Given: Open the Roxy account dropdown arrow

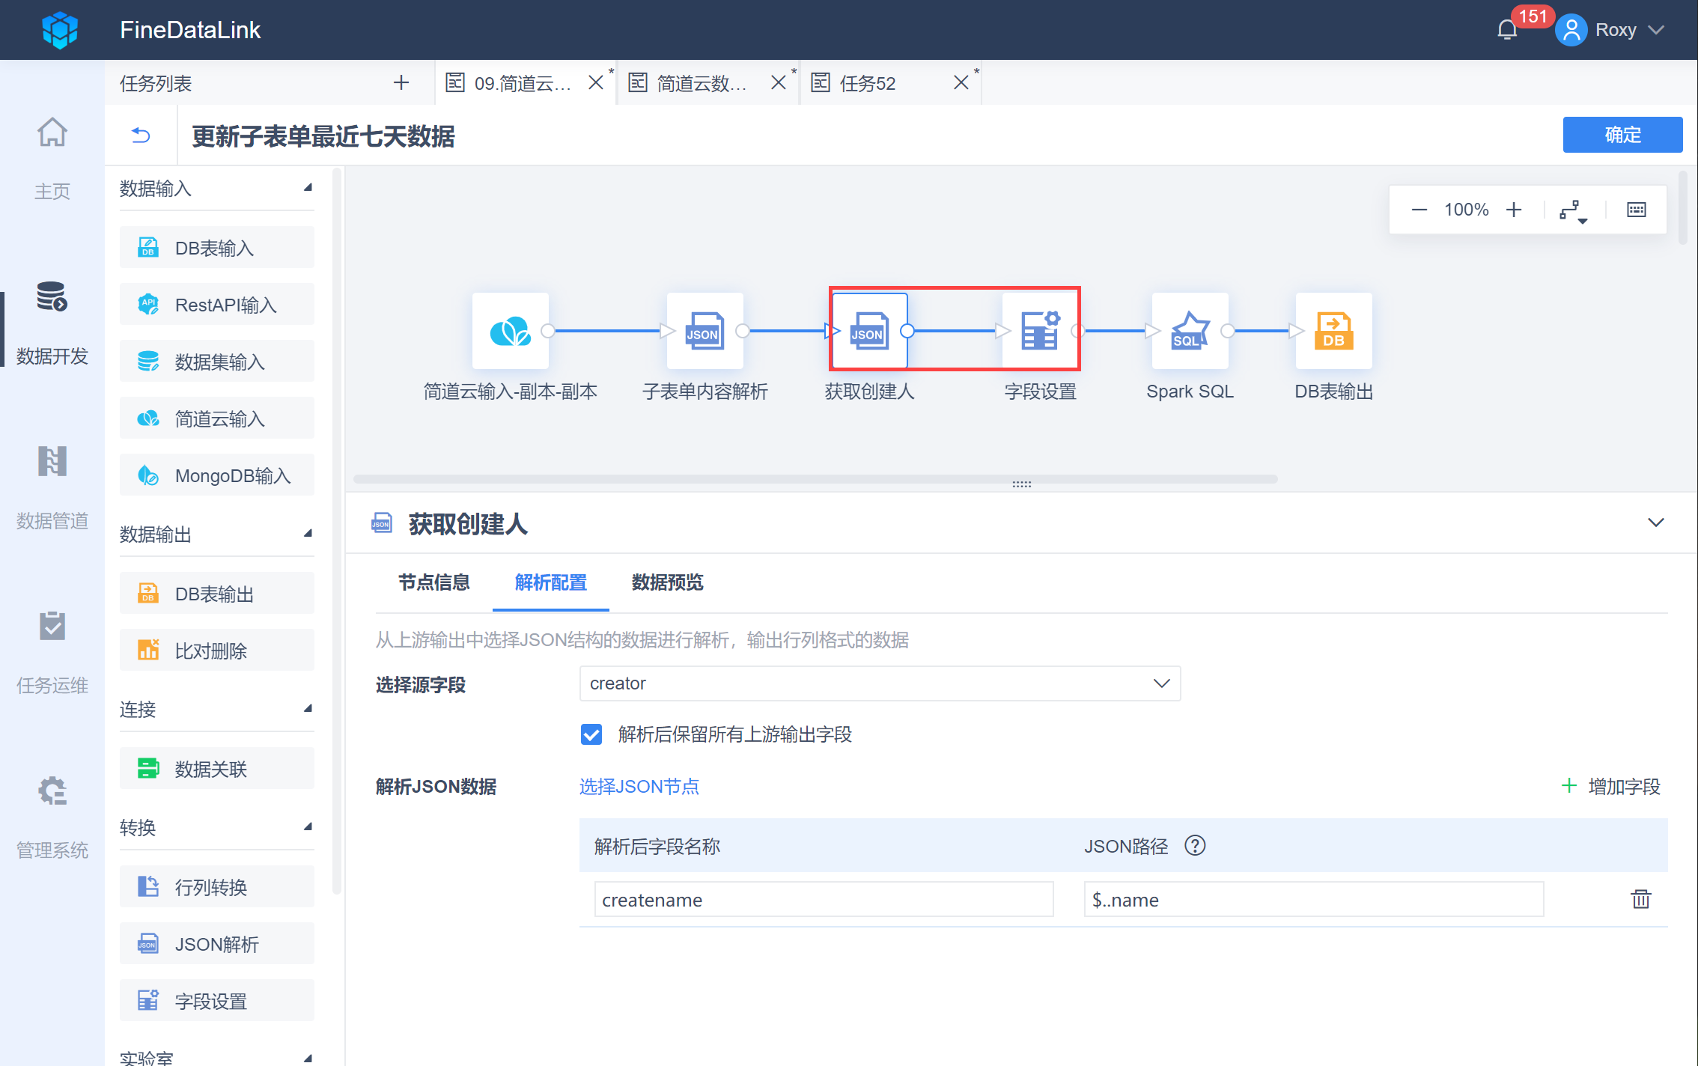Looking at the screenshot, I should click(1656, 30).
